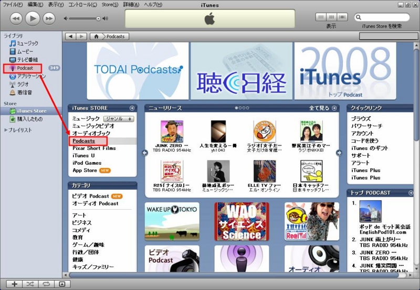The width and height of the screenshot is (420, 290).
Task: Switch to grid view display button
Action: click(x=332, y=17)
